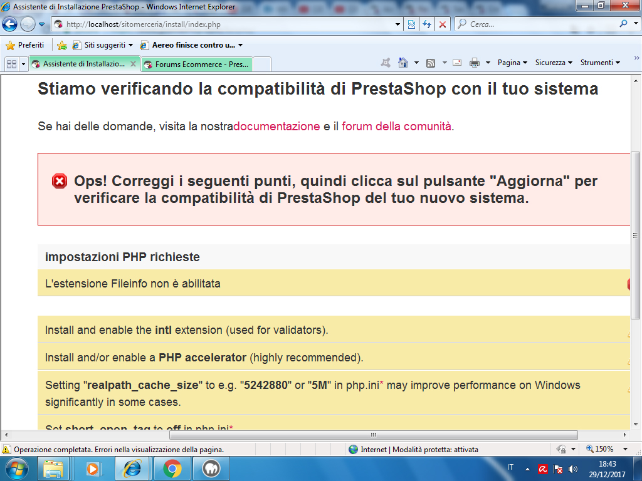The height and width of the screenshot is (481, 642).
Task: Click the greyed Forward arrow button
Action: click(28, 24)
